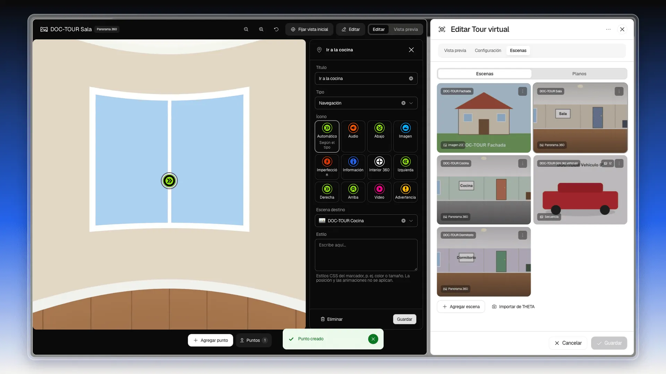This screenshot has width=666, height=374.
Task: Click Agregar punto button
Action: [211, 340]
